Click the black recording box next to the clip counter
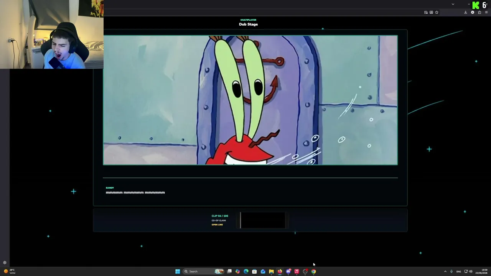 click(263, 220)
